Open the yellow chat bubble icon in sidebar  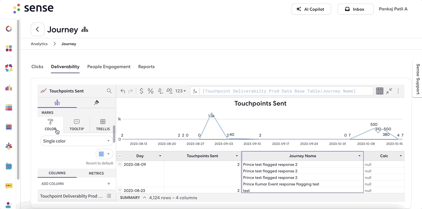[x=9, y=186]
